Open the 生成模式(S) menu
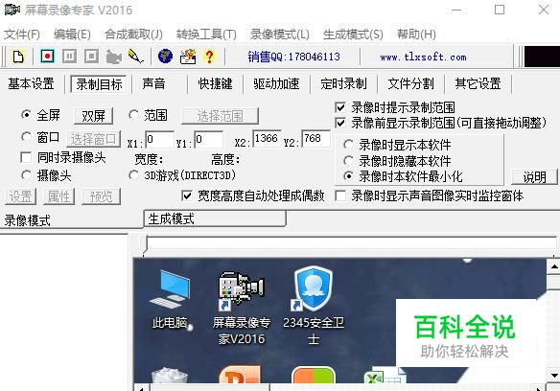Image resolution: width=560 pixels, height=391 pixels. point(353,34)
